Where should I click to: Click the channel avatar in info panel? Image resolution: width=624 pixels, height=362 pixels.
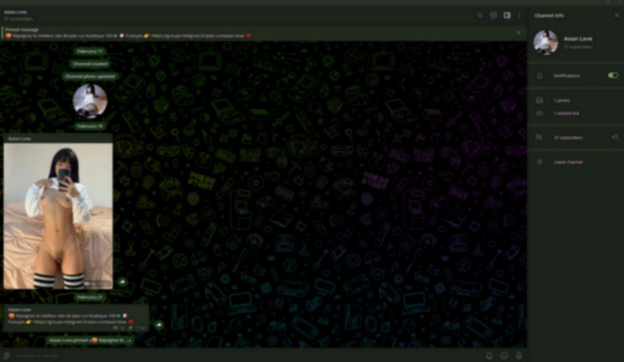[545, 42]
